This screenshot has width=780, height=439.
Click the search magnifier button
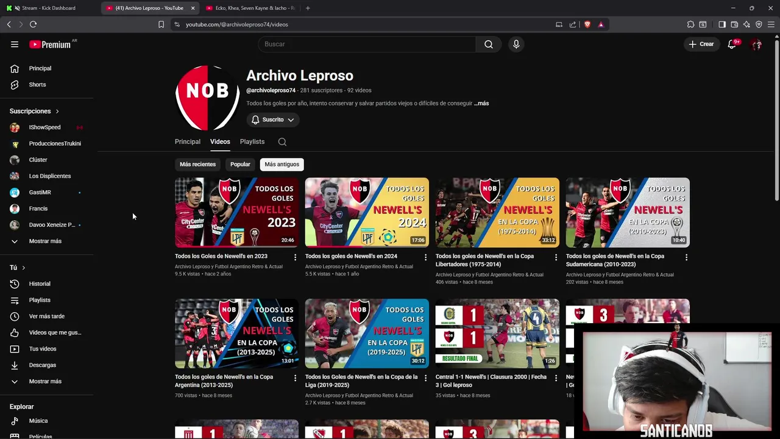[x=489, y=44]
